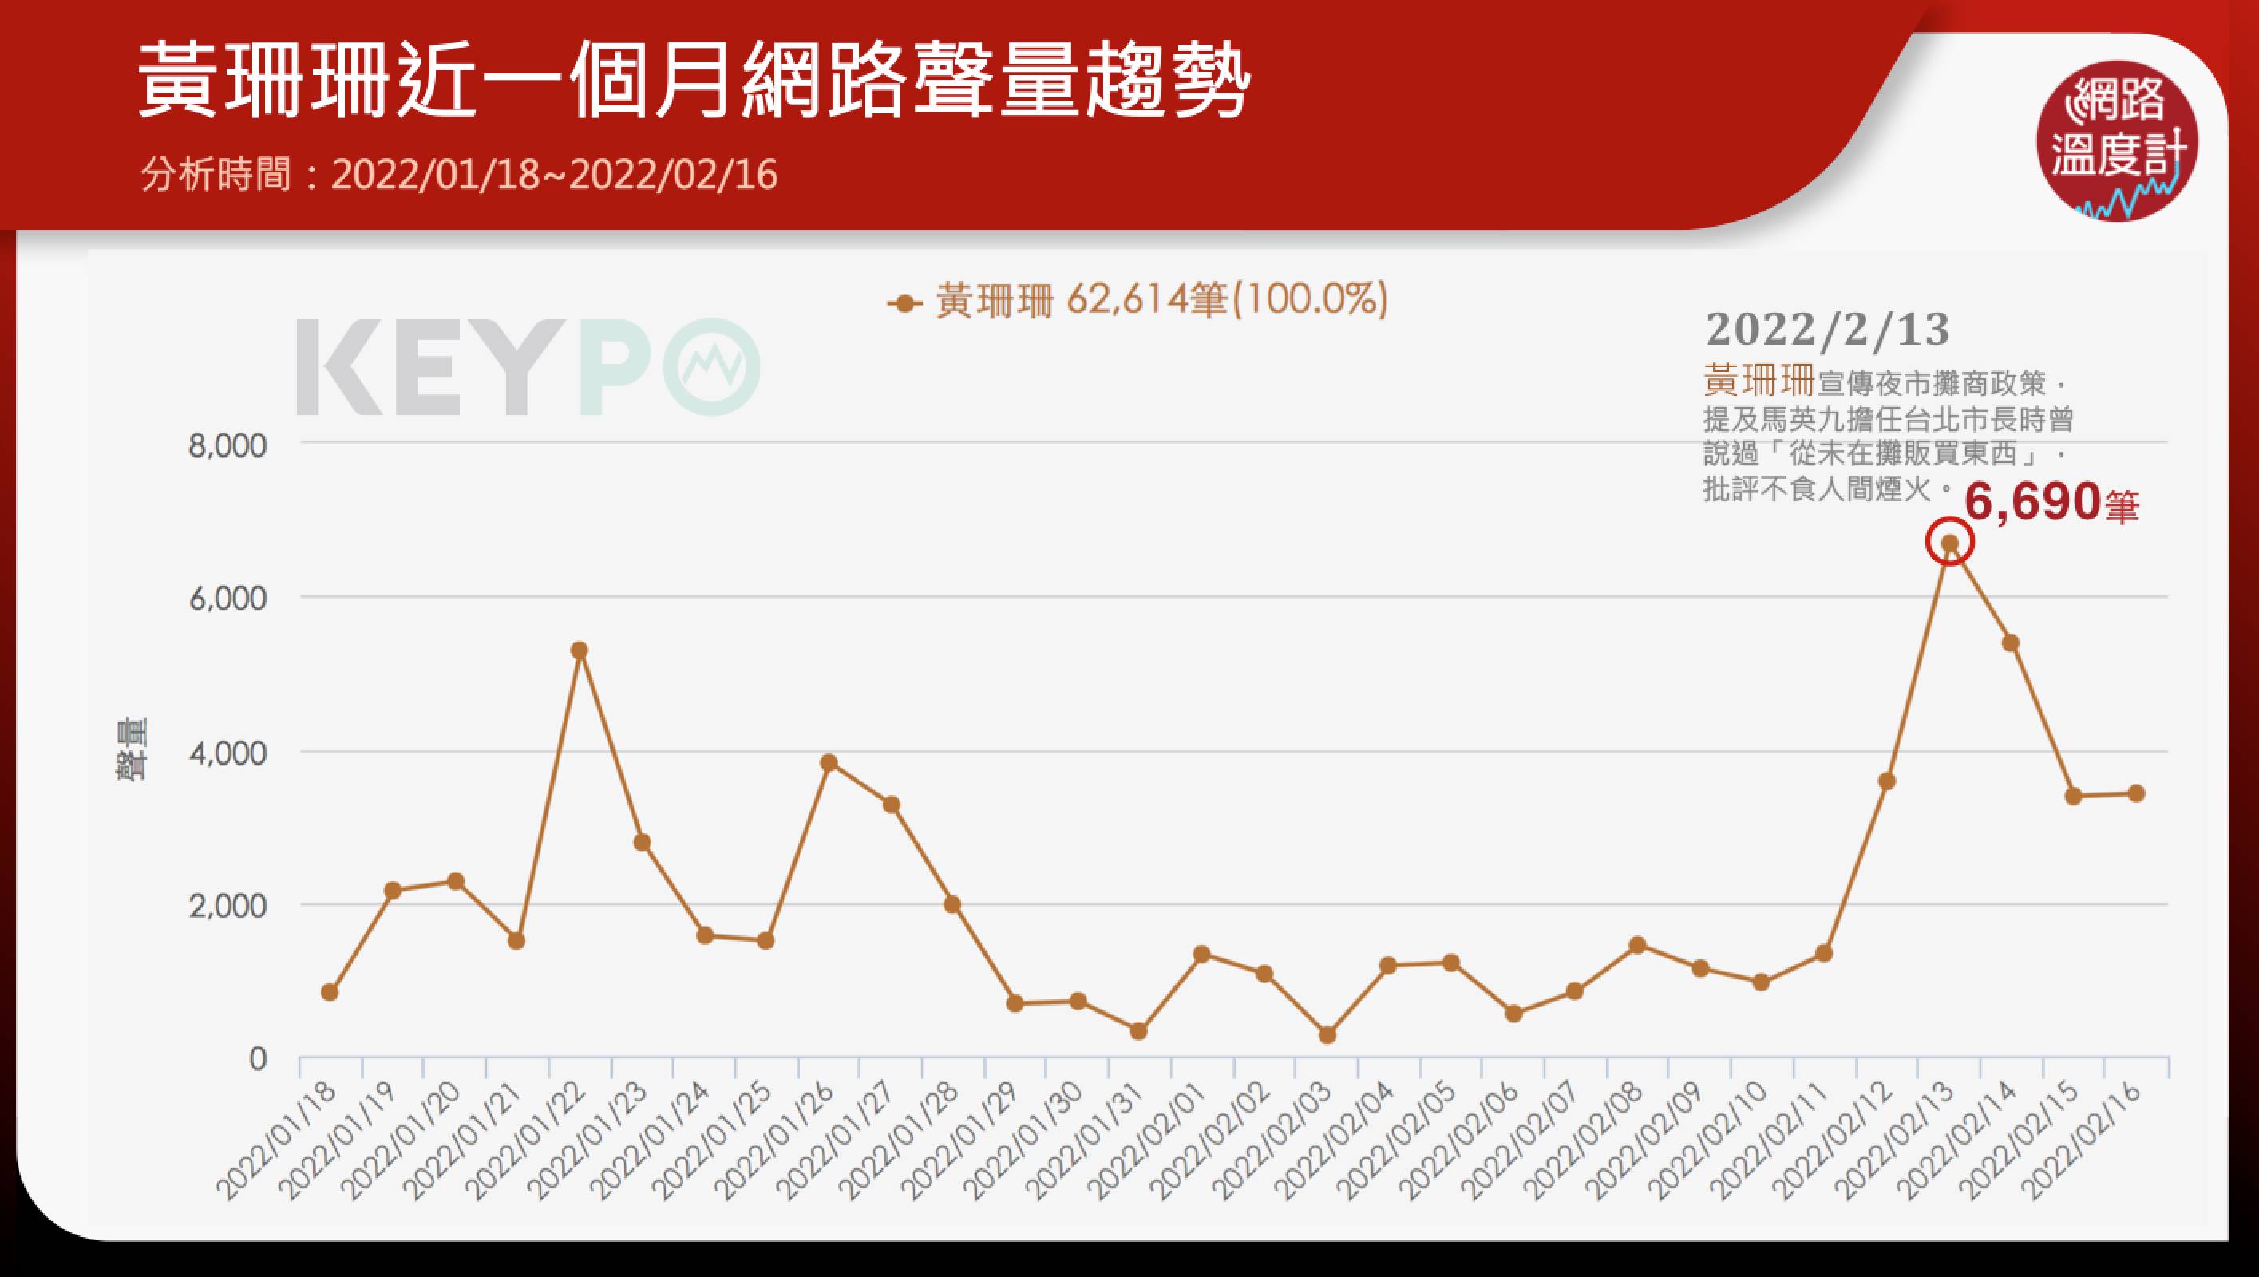Image resolution: width=2259 pixels, height=1277 pixels.
Task: Click the 網路溫度計 round logo
Action: [x=2116, y=140]
